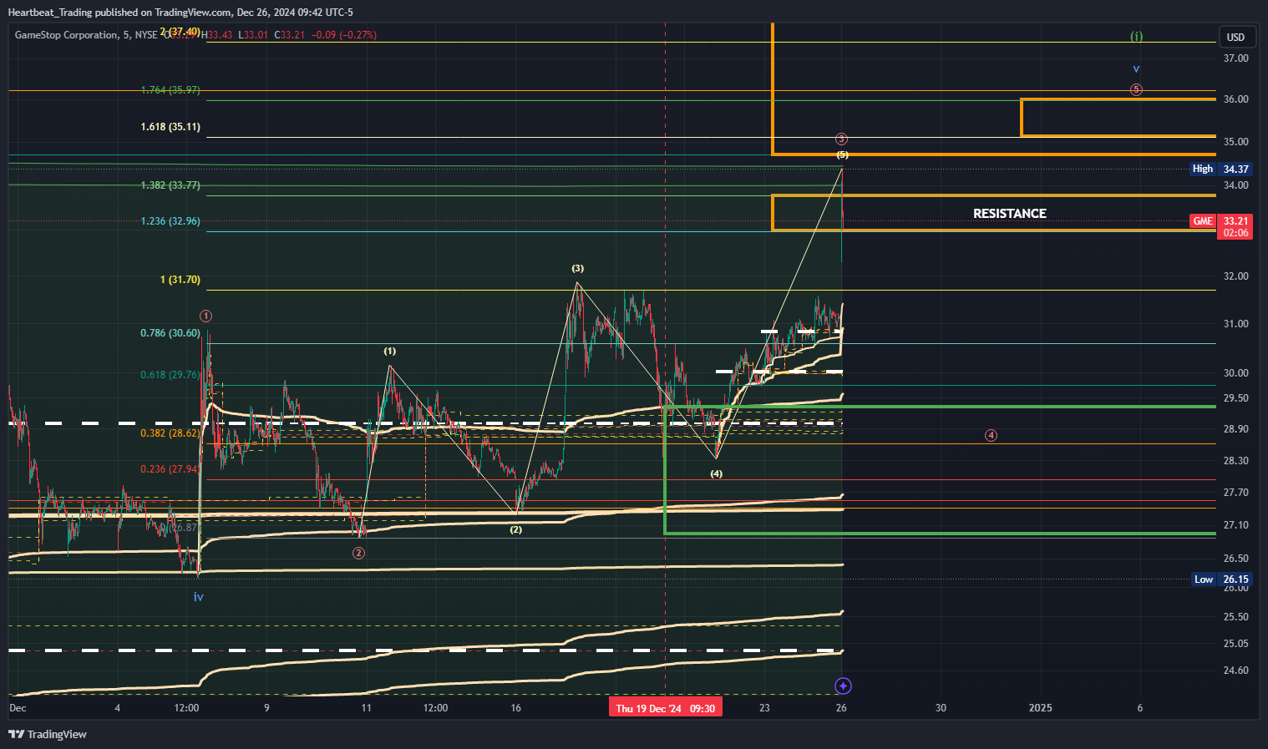
Task: Click the Low 26.15 price label
Action: [x=1220, y=579]
